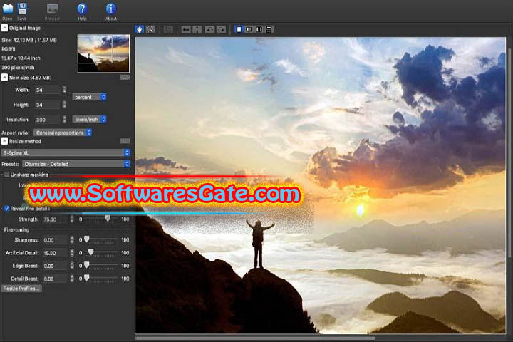Click the Width stepper arrows
The width and height of the screenshot is (513, 342).
tap(64, 90)
